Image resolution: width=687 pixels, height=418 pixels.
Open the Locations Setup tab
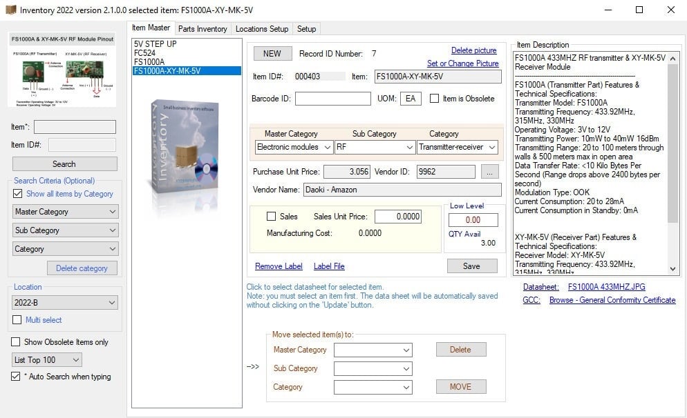click(x=262, y=29)
